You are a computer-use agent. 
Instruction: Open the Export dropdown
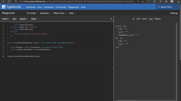point(24,19)
